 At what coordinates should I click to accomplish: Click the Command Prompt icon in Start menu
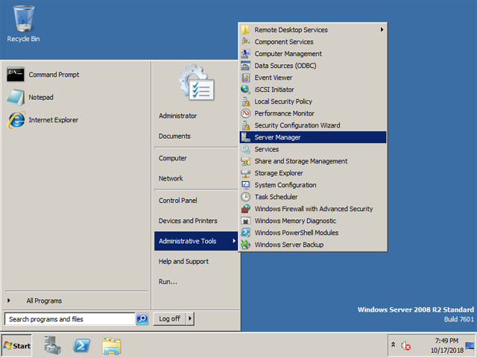pyautogui.click(x=15, y=75)
